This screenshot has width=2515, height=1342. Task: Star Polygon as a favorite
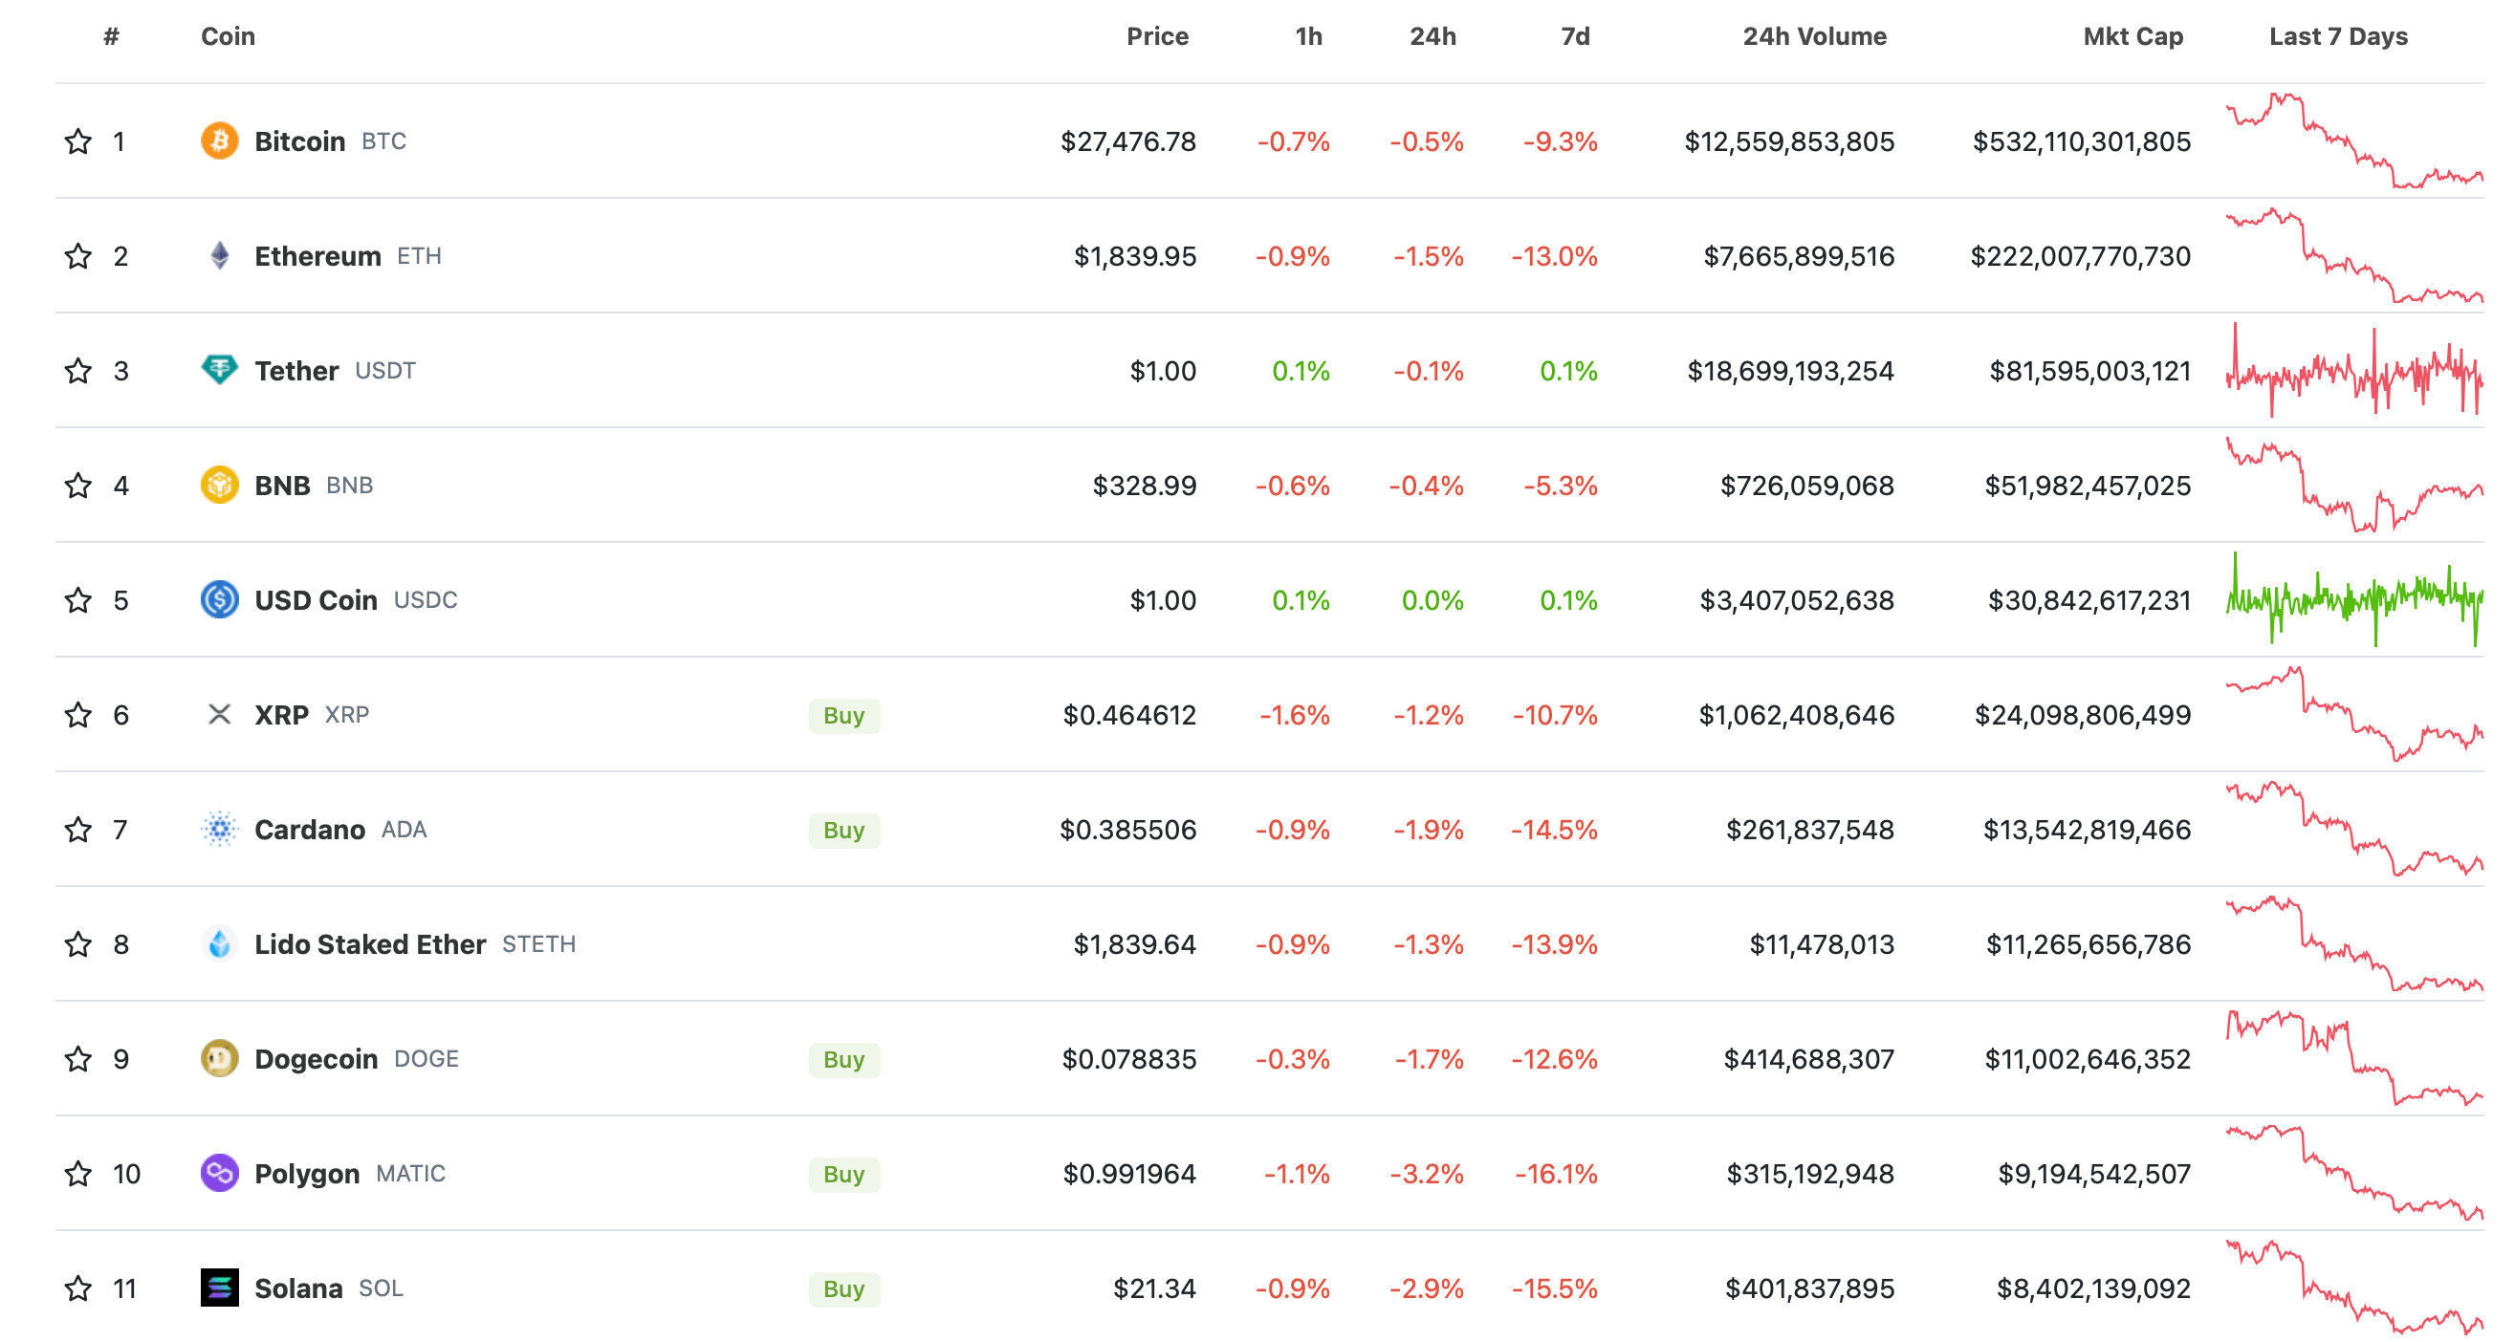tap(78, 1173)
